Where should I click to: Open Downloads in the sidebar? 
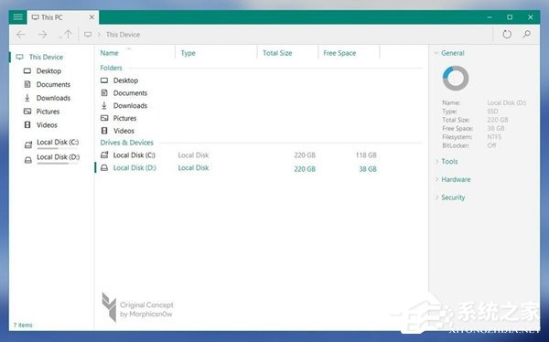[x=53, y=98]
